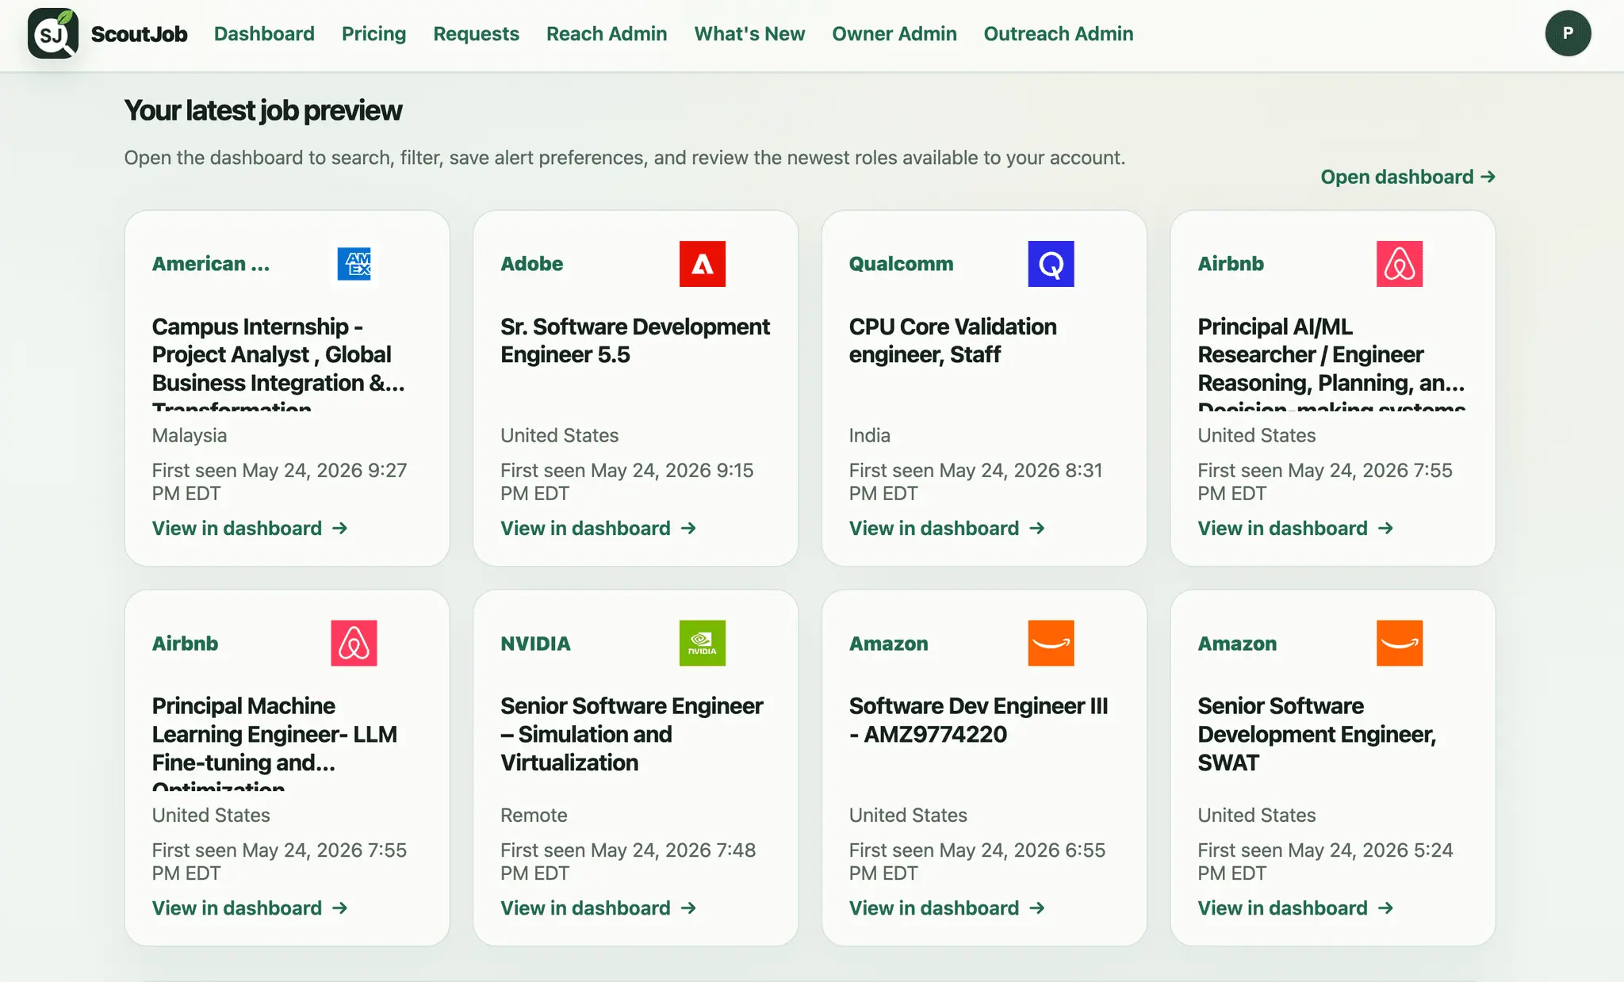This screenshot has height=982, width=1624.
Task: Select 'Software Dev Engineer III - AMZ9774220' title
Action: (979, 720)
